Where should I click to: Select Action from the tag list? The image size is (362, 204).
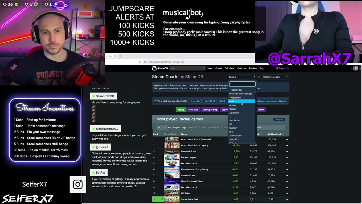[241, 105]
